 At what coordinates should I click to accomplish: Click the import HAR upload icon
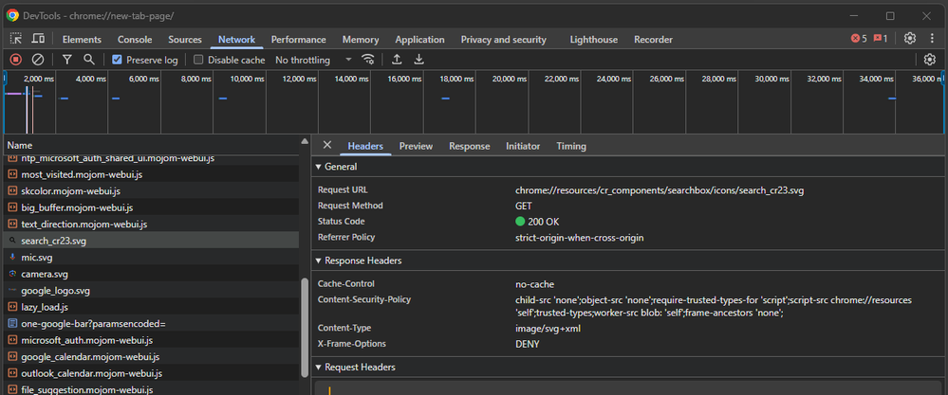coord(397,60)
